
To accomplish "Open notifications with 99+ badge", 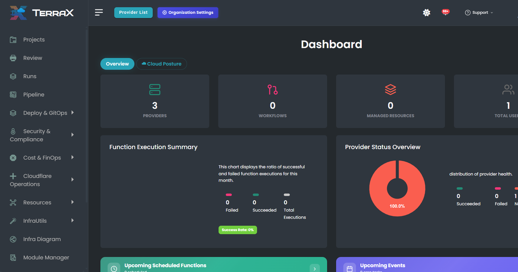I will pyautogui.click(x=445, y=12).
